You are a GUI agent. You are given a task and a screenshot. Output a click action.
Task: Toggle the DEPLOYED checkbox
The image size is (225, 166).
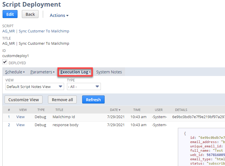tap(5, 62)
